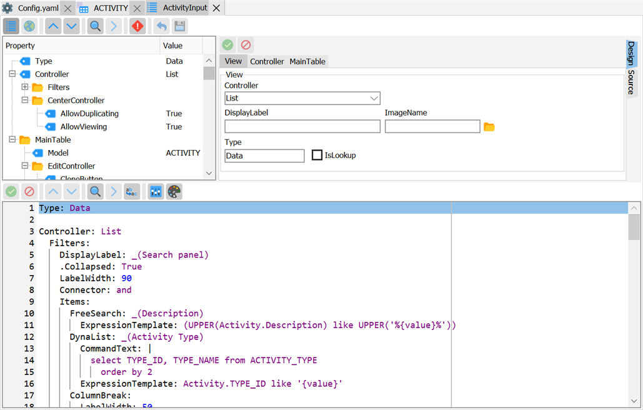643x410 pixels.
Task: Click the code editor scroll up arrow
Action: [x=634, y=208]
